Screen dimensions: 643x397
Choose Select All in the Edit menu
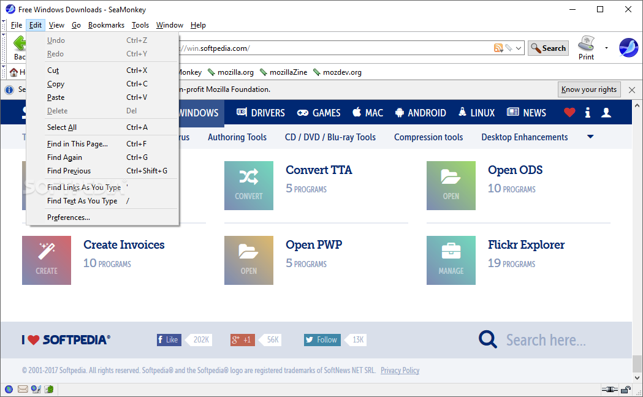click(102, 127)
